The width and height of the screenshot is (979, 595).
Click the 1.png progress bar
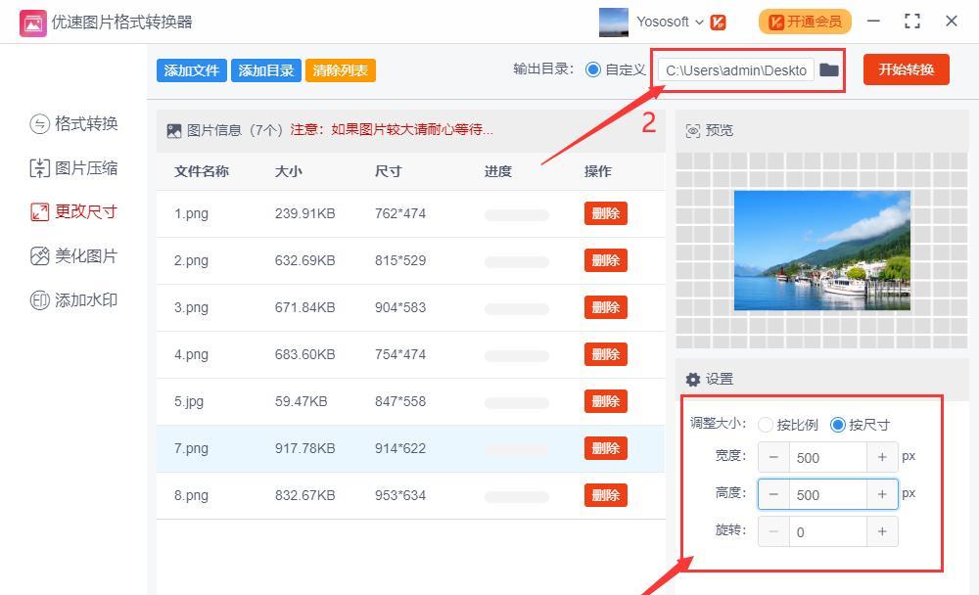coord(516,215)
